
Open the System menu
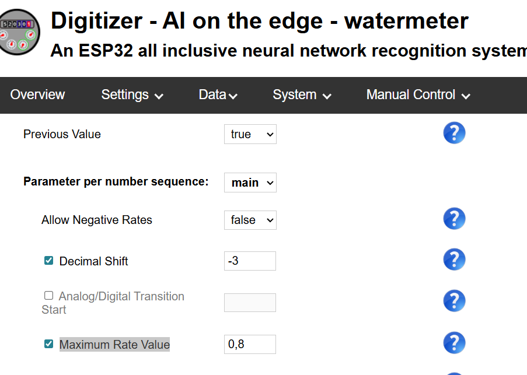pyautogui.click(x=302, y=95)
